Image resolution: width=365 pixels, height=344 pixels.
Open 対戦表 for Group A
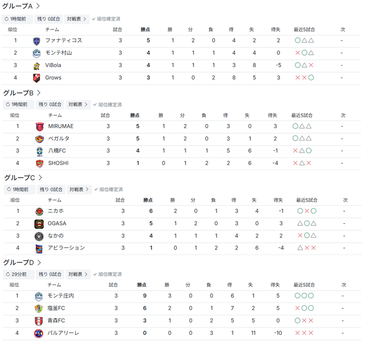pos(76,19)
